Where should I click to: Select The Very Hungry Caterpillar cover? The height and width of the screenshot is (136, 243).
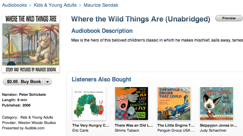pos(89,104)
